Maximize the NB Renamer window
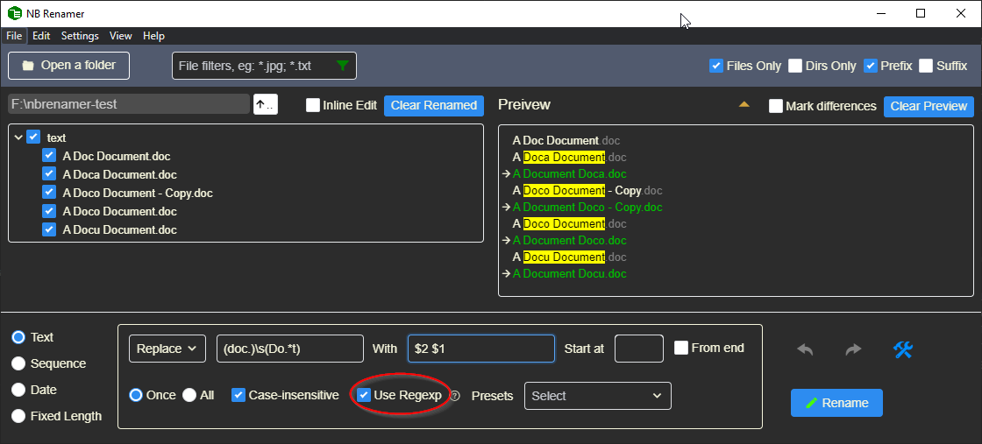Screen dimensions: 982x444 [x=921, y=13]
